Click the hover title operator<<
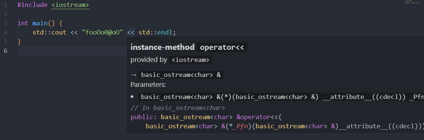Screen dimensions: 424x140 click(x=222, y=48)
